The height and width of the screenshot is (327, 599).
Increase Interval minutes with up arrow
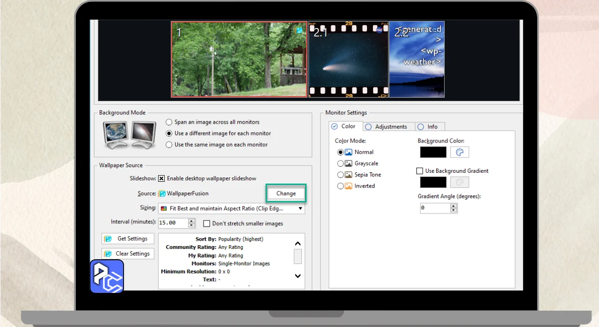tap(191, 220)
